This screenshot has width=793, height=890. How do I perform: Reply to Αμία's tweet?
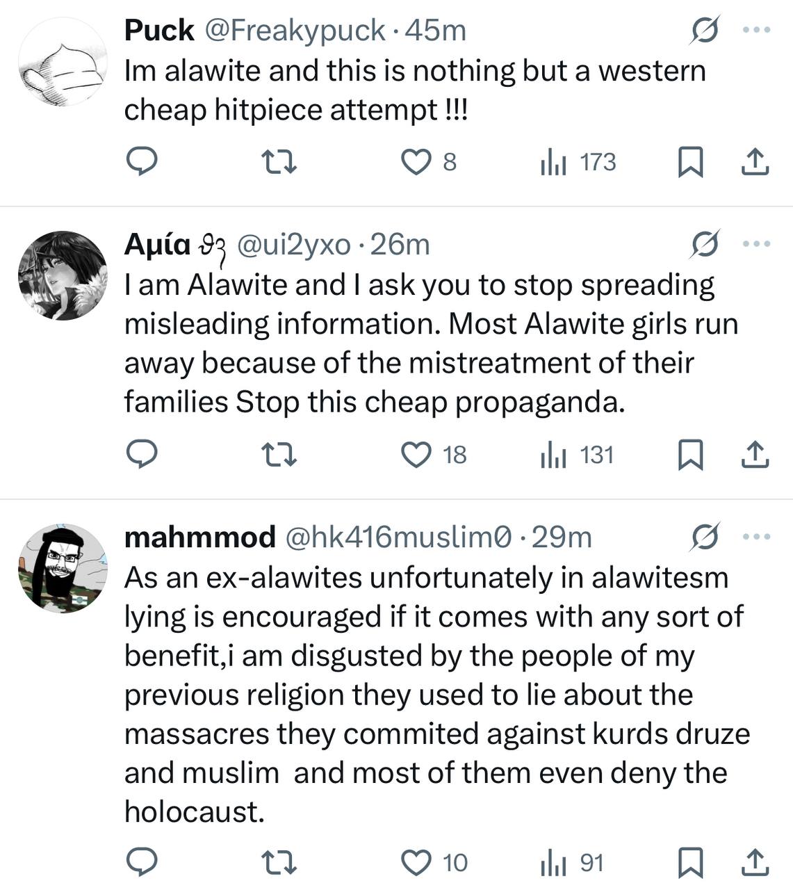pos(141,455)
